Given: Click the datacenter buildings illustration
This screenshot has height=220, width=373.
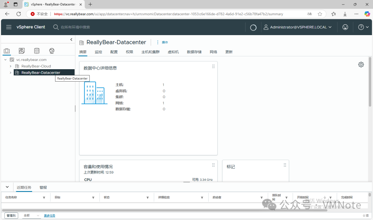Looking at the screenshot, I should click(94, 93).
